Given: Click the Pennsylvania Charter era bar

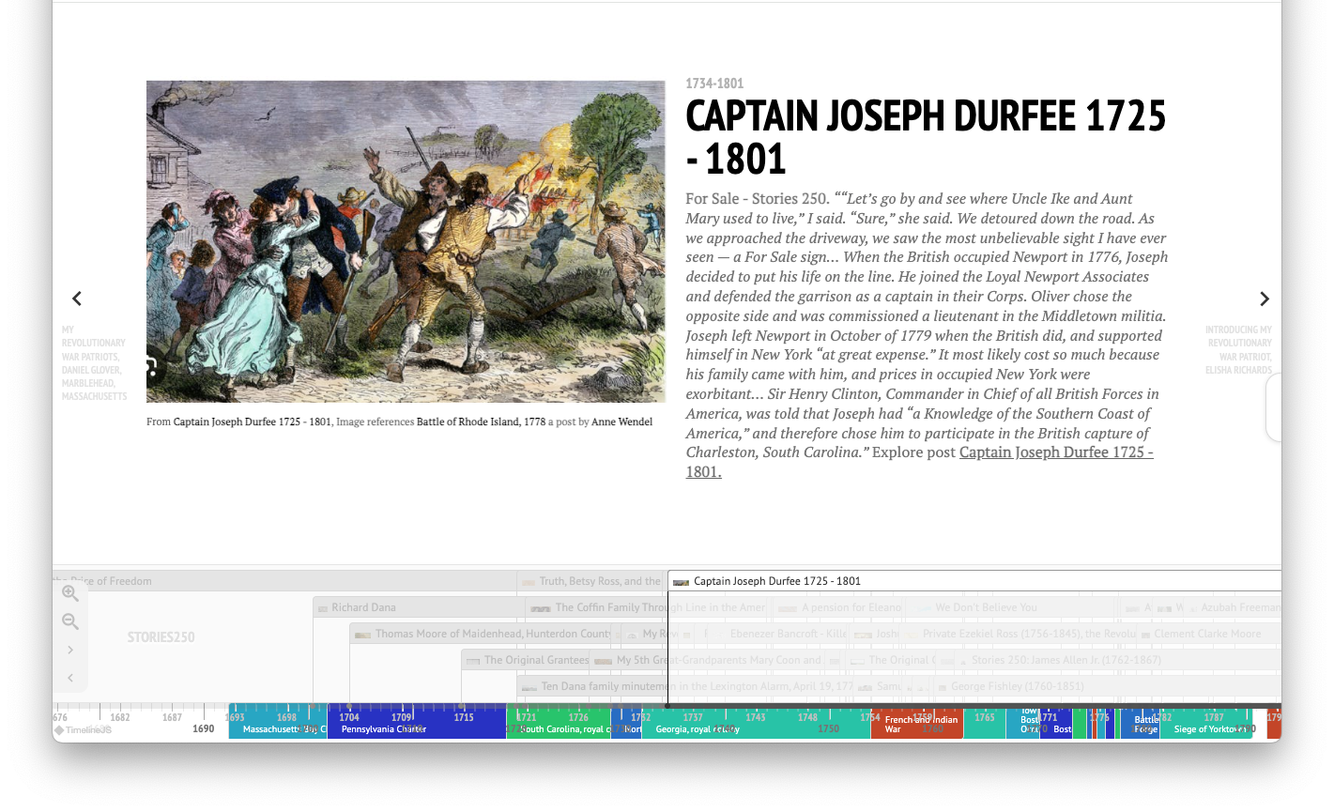Looking at the screenshot, I should (417, 722).
